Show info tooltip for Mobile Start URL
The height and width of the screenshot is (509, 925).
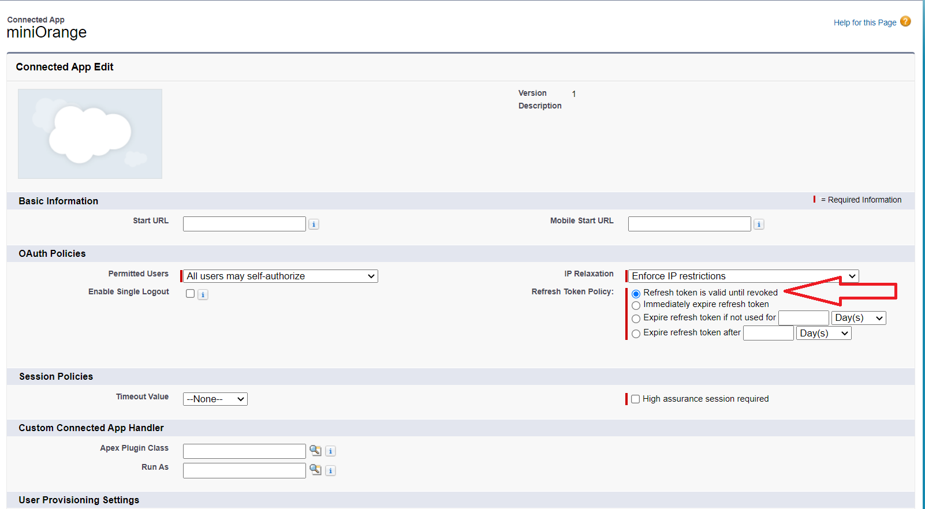759,224
